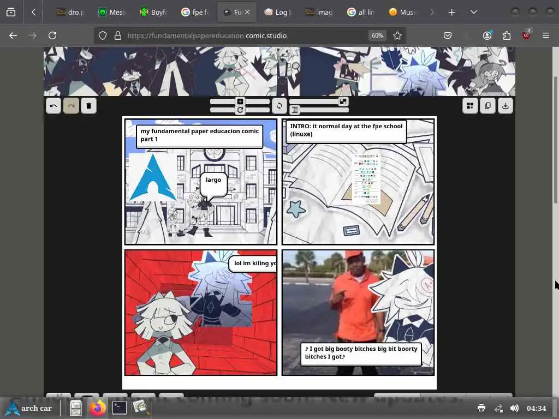Switch to the 'fpe f' Google tab
The height and width of the screenshot is (419, 559).
[195, 13]
